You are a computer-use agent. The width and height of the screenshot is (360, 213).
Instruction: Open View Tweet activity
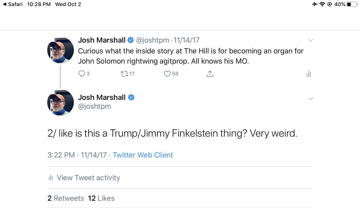(x=88, y=178)
